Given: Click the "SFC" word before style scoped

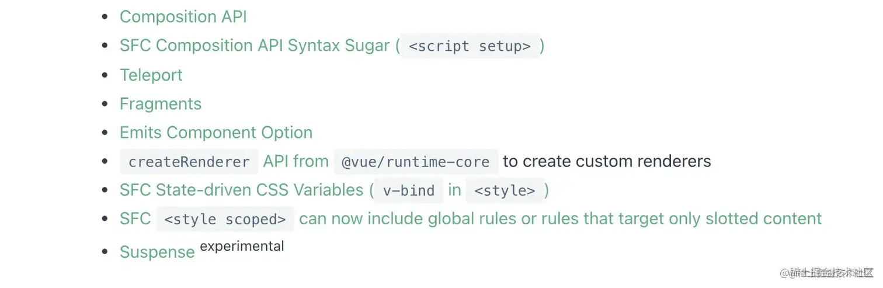Looking at the screenshot, I should click(135, 218).
